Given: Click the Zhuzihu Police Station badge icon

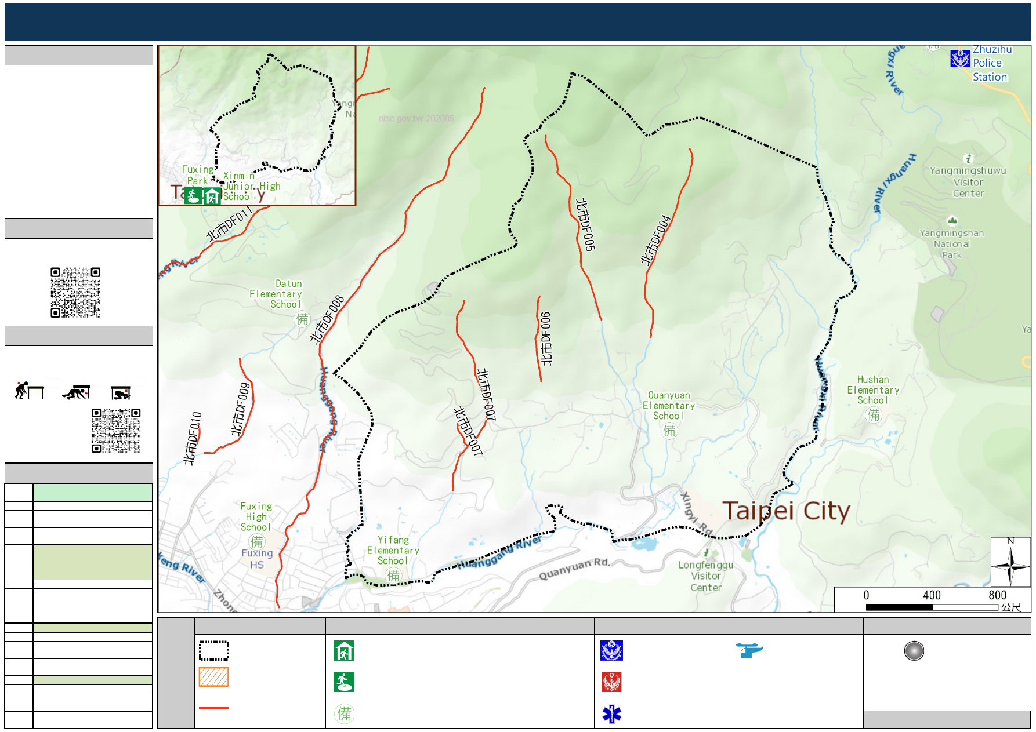Looking at the screenshot, I should tap(960, 59).
